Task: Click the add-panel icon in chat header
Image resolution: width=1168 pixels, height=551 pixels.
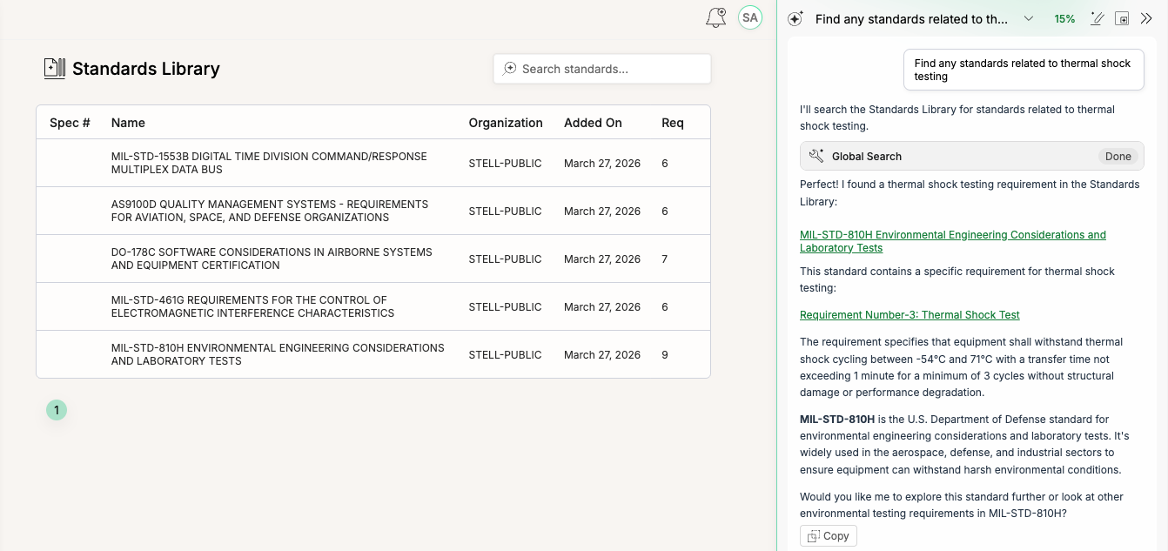Action: point(1122,19)
